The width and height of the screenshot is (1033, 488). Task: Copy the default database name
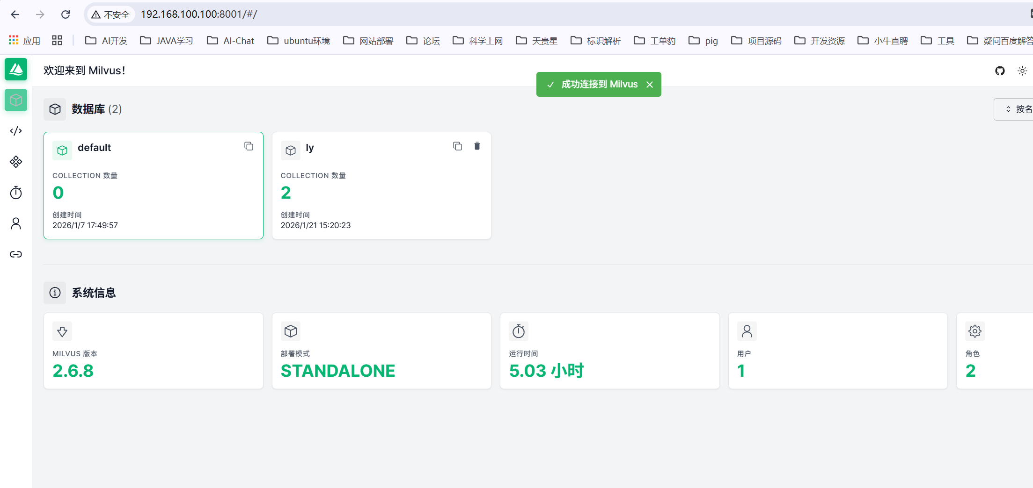(x=249, y=146)
